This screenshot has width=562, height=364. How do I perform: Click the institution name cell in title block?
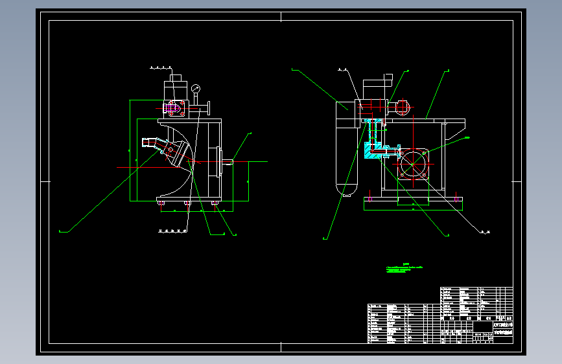tap(503, 326)
